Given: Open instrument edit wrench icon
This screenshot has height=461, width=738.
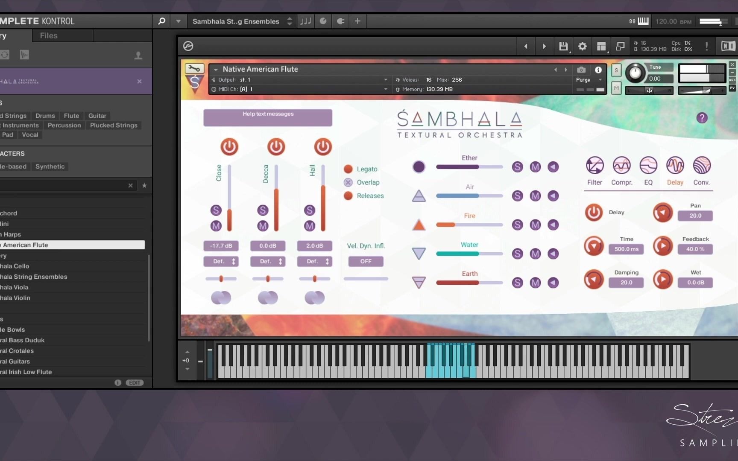Looking at the screenshot, I should click(194, 68).
